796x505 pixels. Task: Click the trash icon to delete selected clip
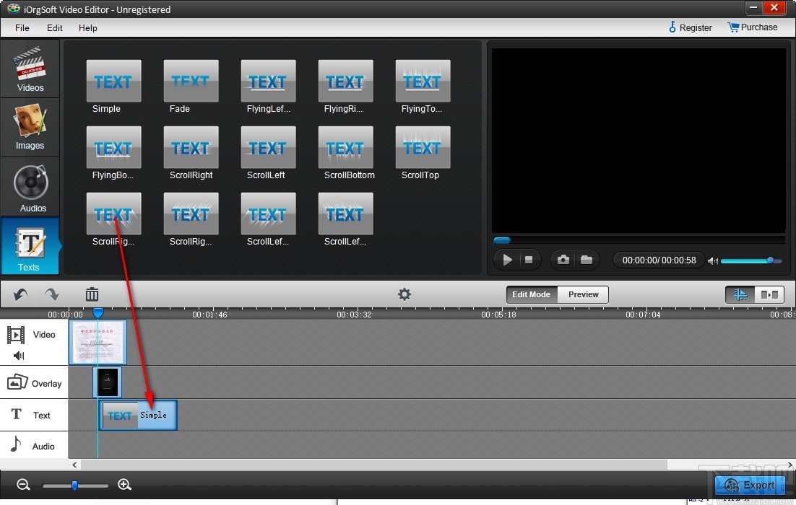tap(92, 294)
